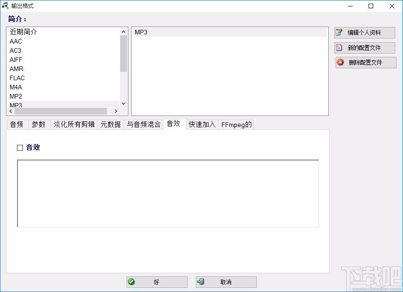Click the horizontal scrollbar thumb of format list
This screenshot has height=292, width=403.
point(61,111)
